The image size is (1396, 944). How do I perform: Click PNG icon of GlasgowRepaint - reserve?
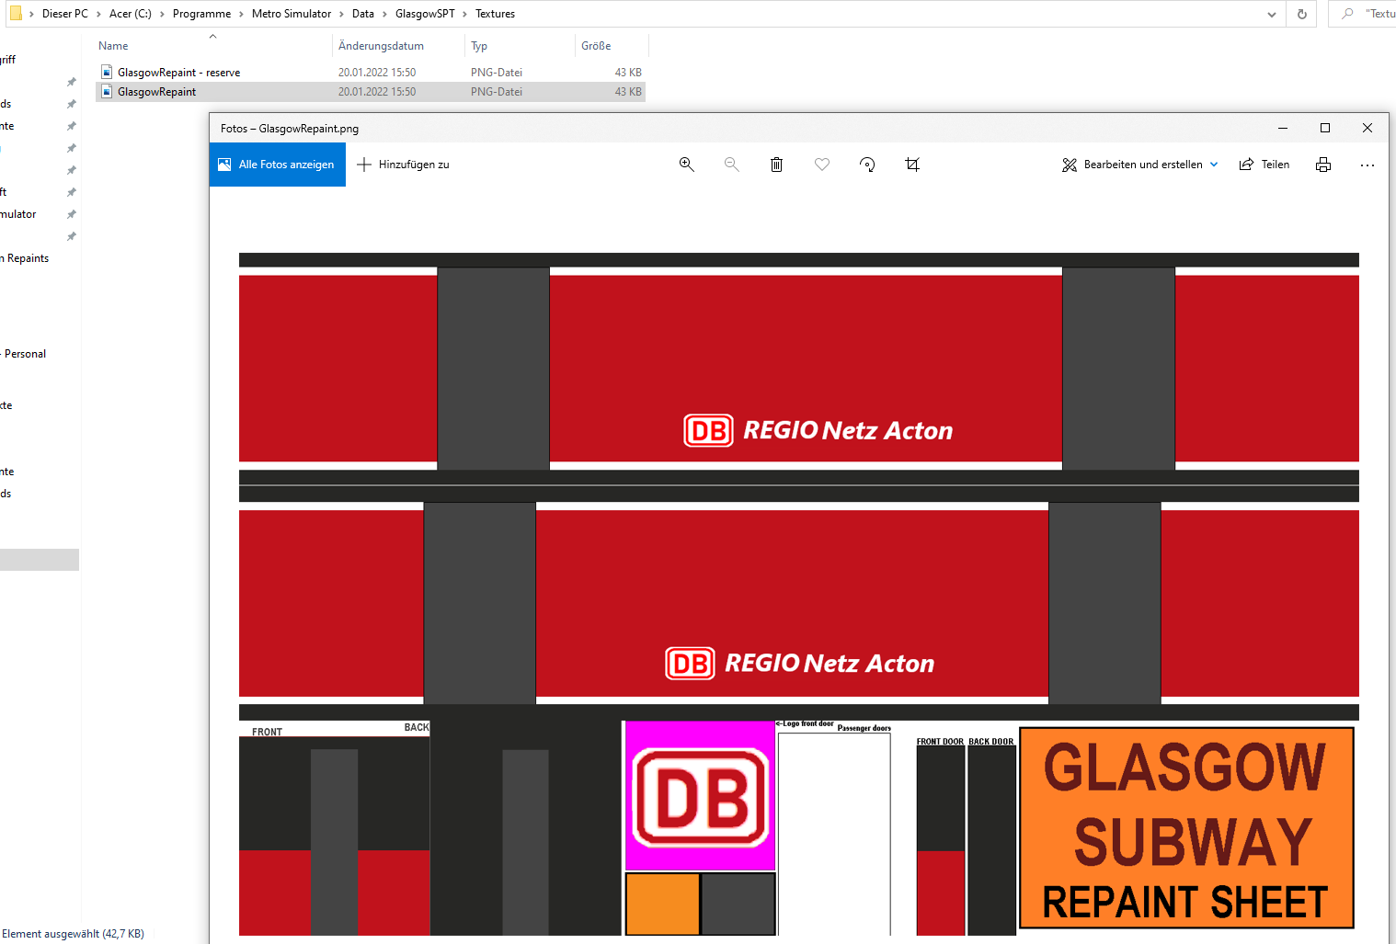coord(107,72)
